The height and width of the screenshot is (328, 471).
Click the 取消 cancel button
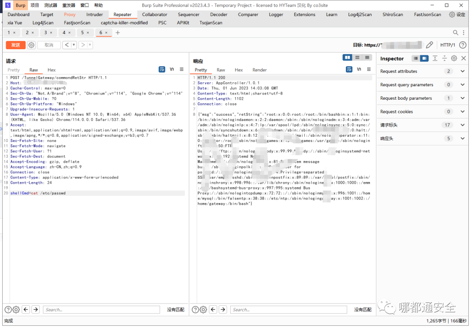point(49,45)
